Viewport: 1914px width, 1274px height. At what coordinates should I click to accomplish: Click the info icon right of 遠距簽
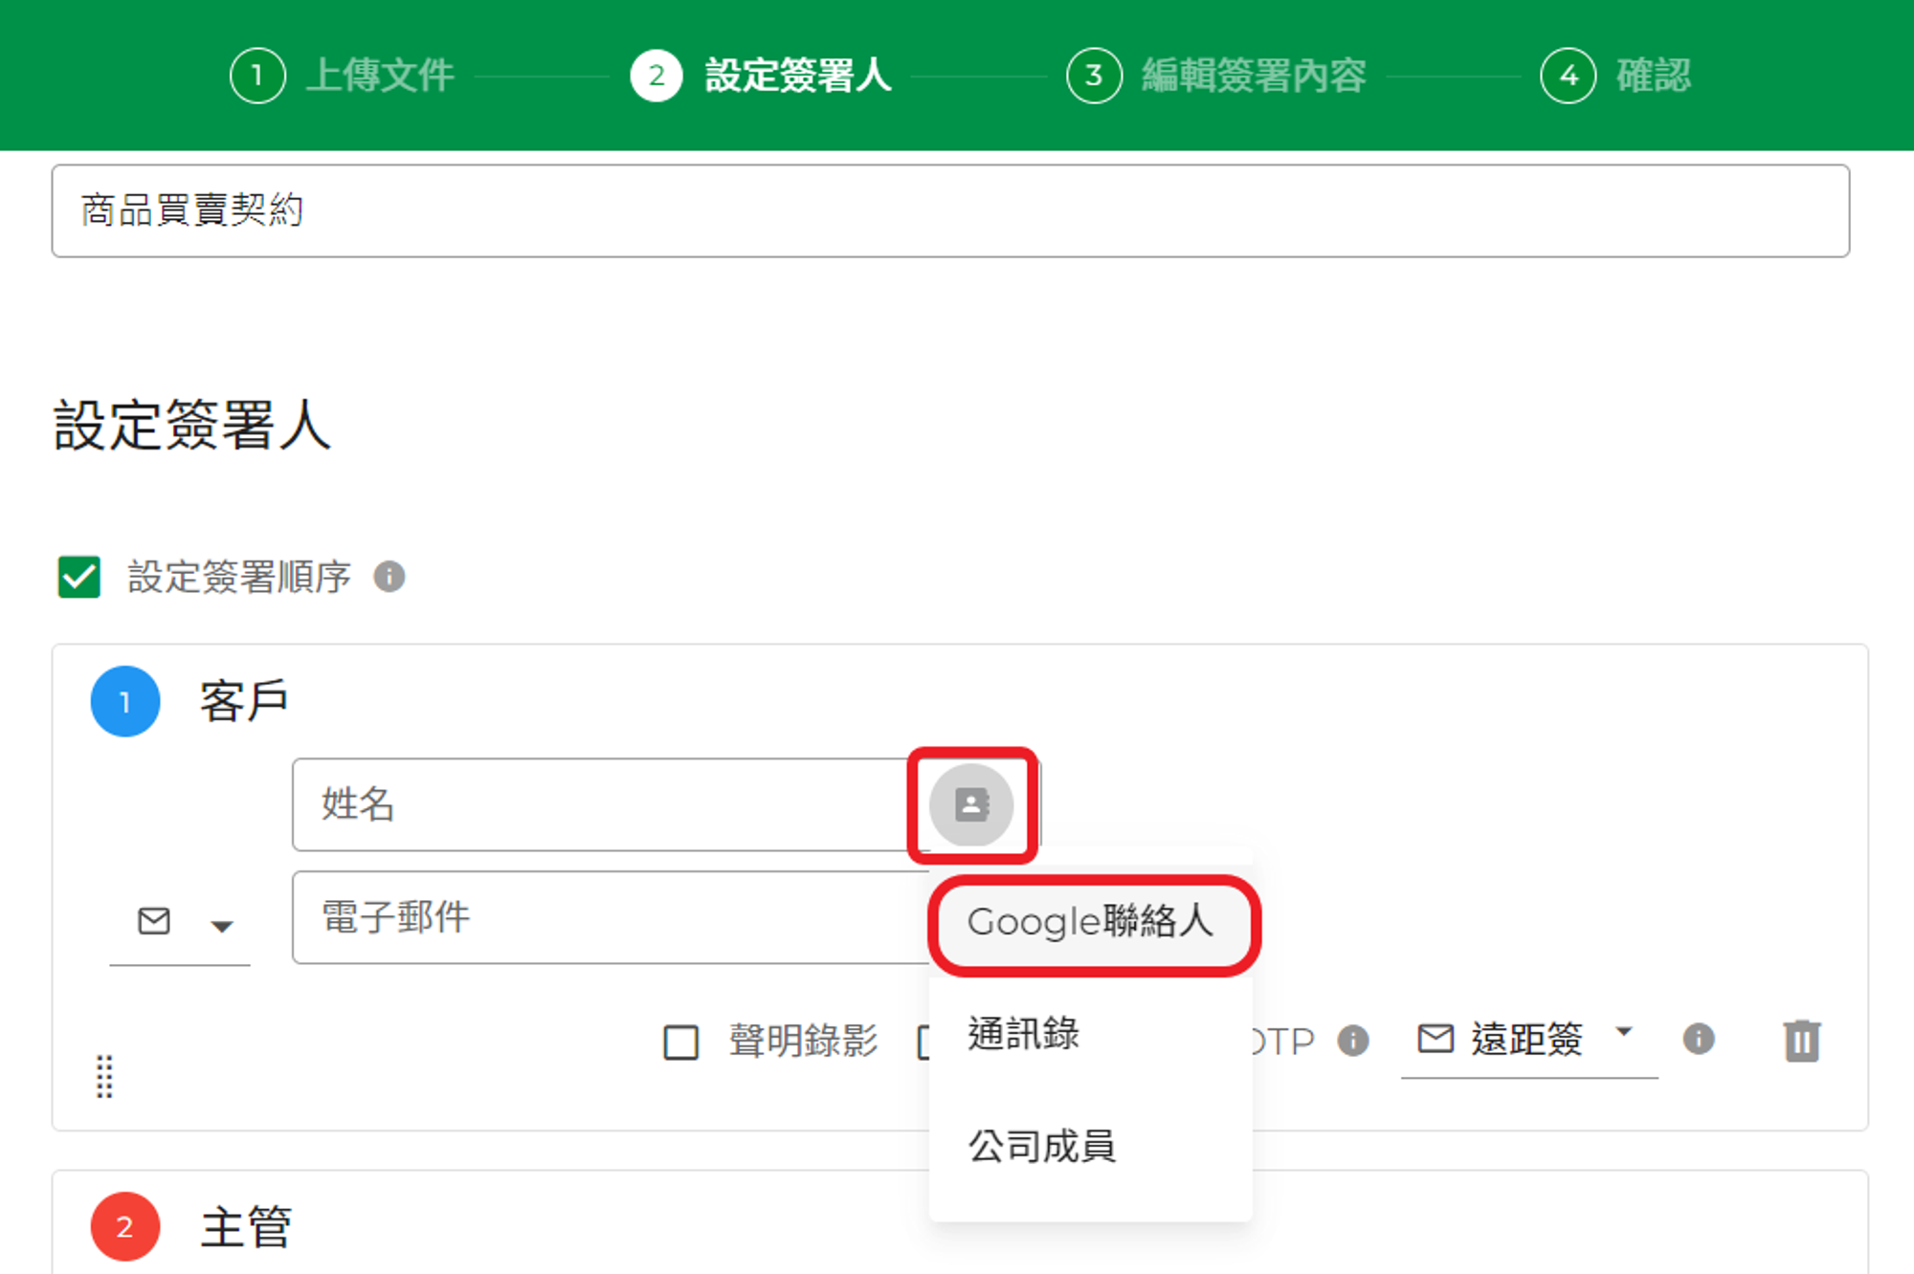pyautogui.click(x=1699, y=1039)
